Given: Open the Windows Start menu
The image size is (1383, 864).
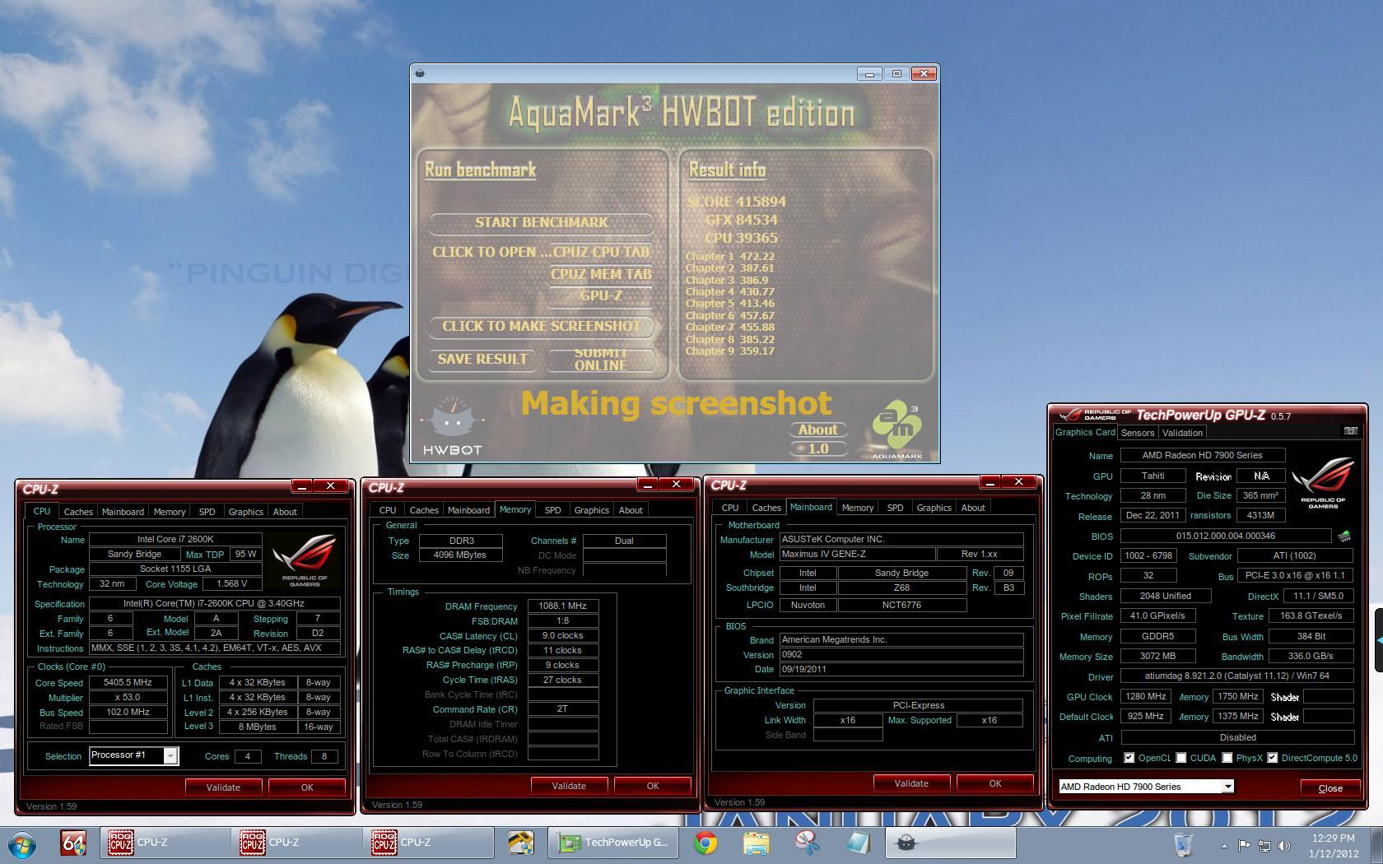Looking at the screenshot, I should (x=23, y=844).
